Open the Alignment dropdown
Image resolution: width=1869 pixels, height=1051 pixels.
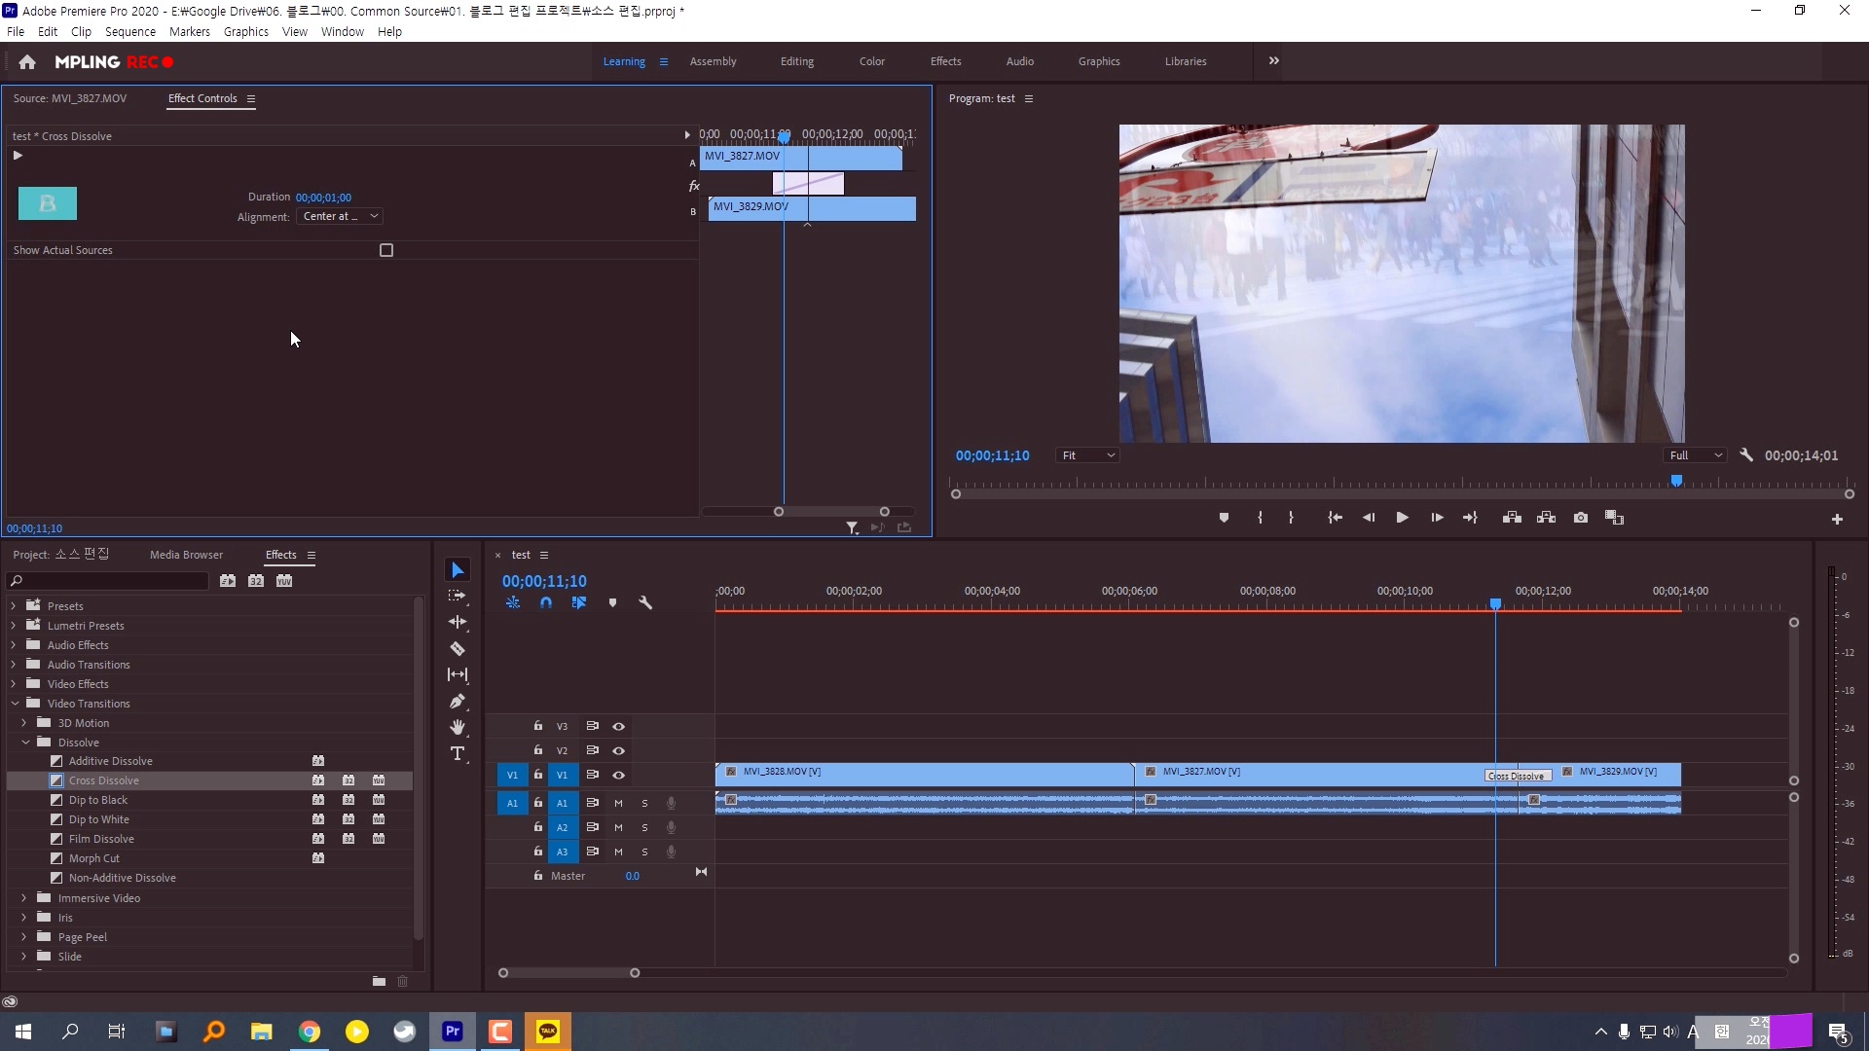[339, 216]
